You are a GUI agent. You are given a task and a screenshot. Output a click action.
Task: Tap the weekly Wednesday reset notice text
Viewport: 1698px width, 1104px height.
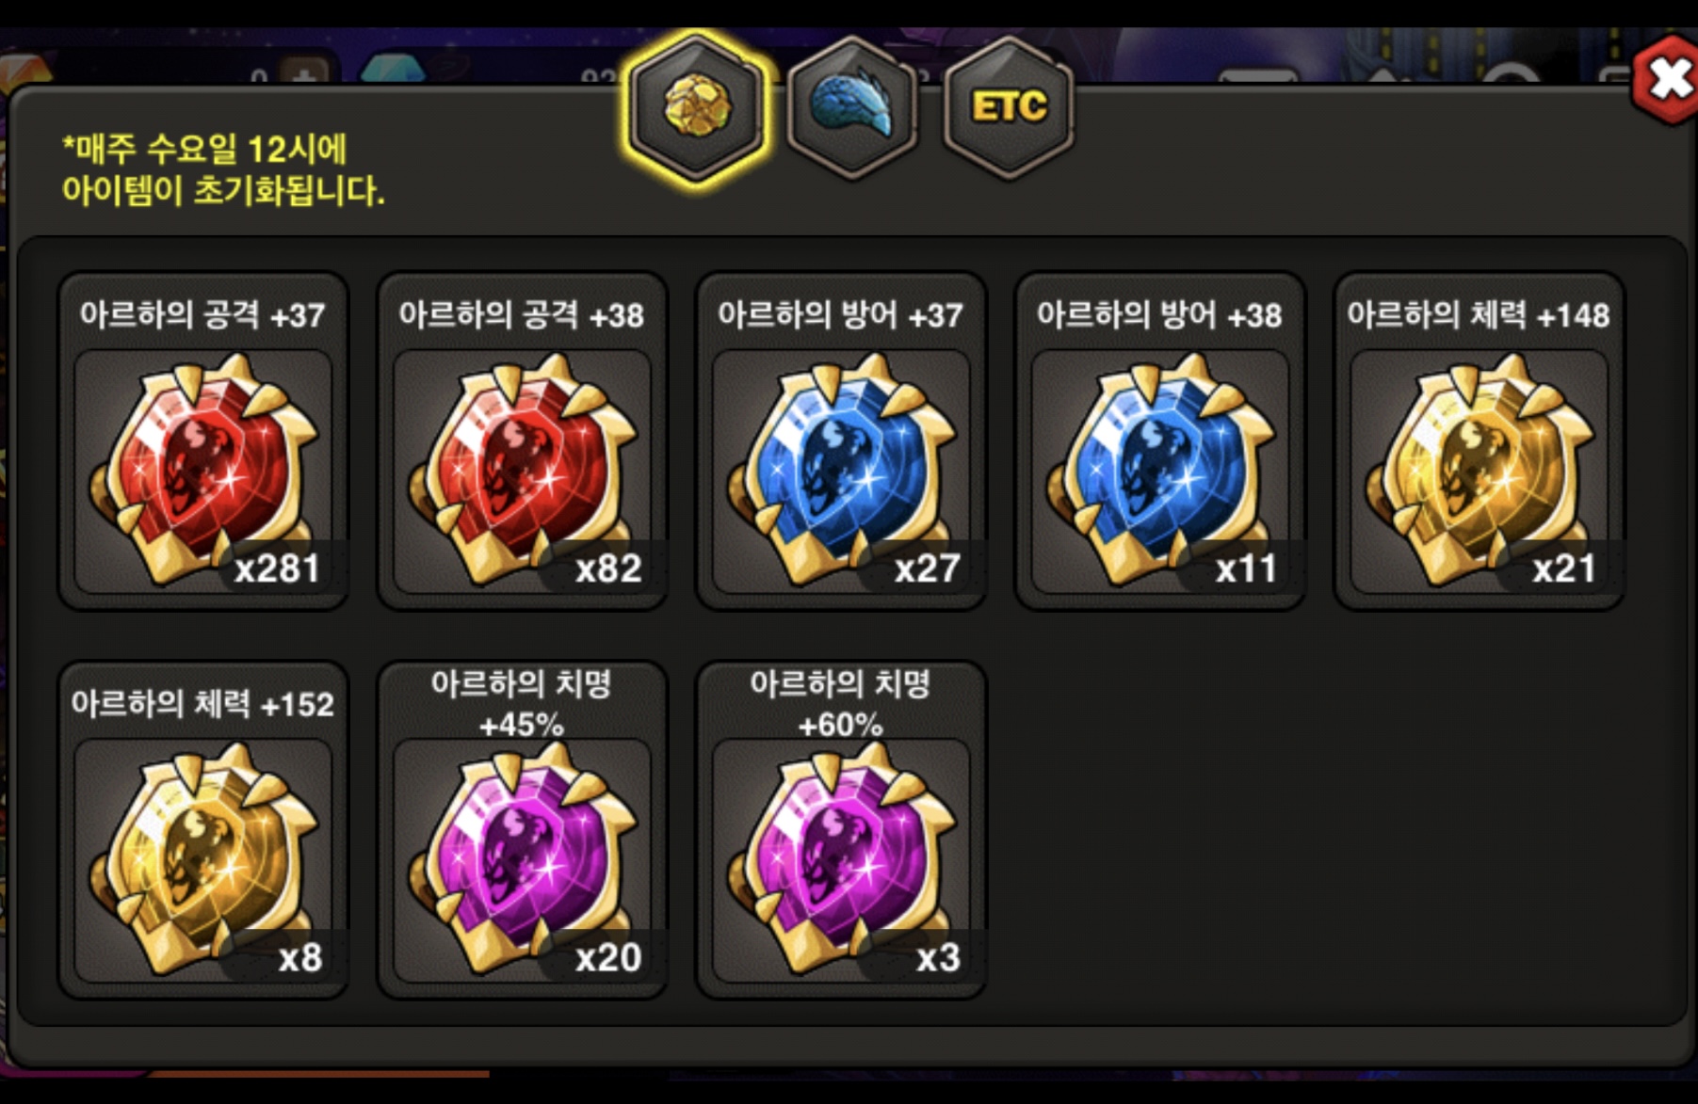point(223,169)
